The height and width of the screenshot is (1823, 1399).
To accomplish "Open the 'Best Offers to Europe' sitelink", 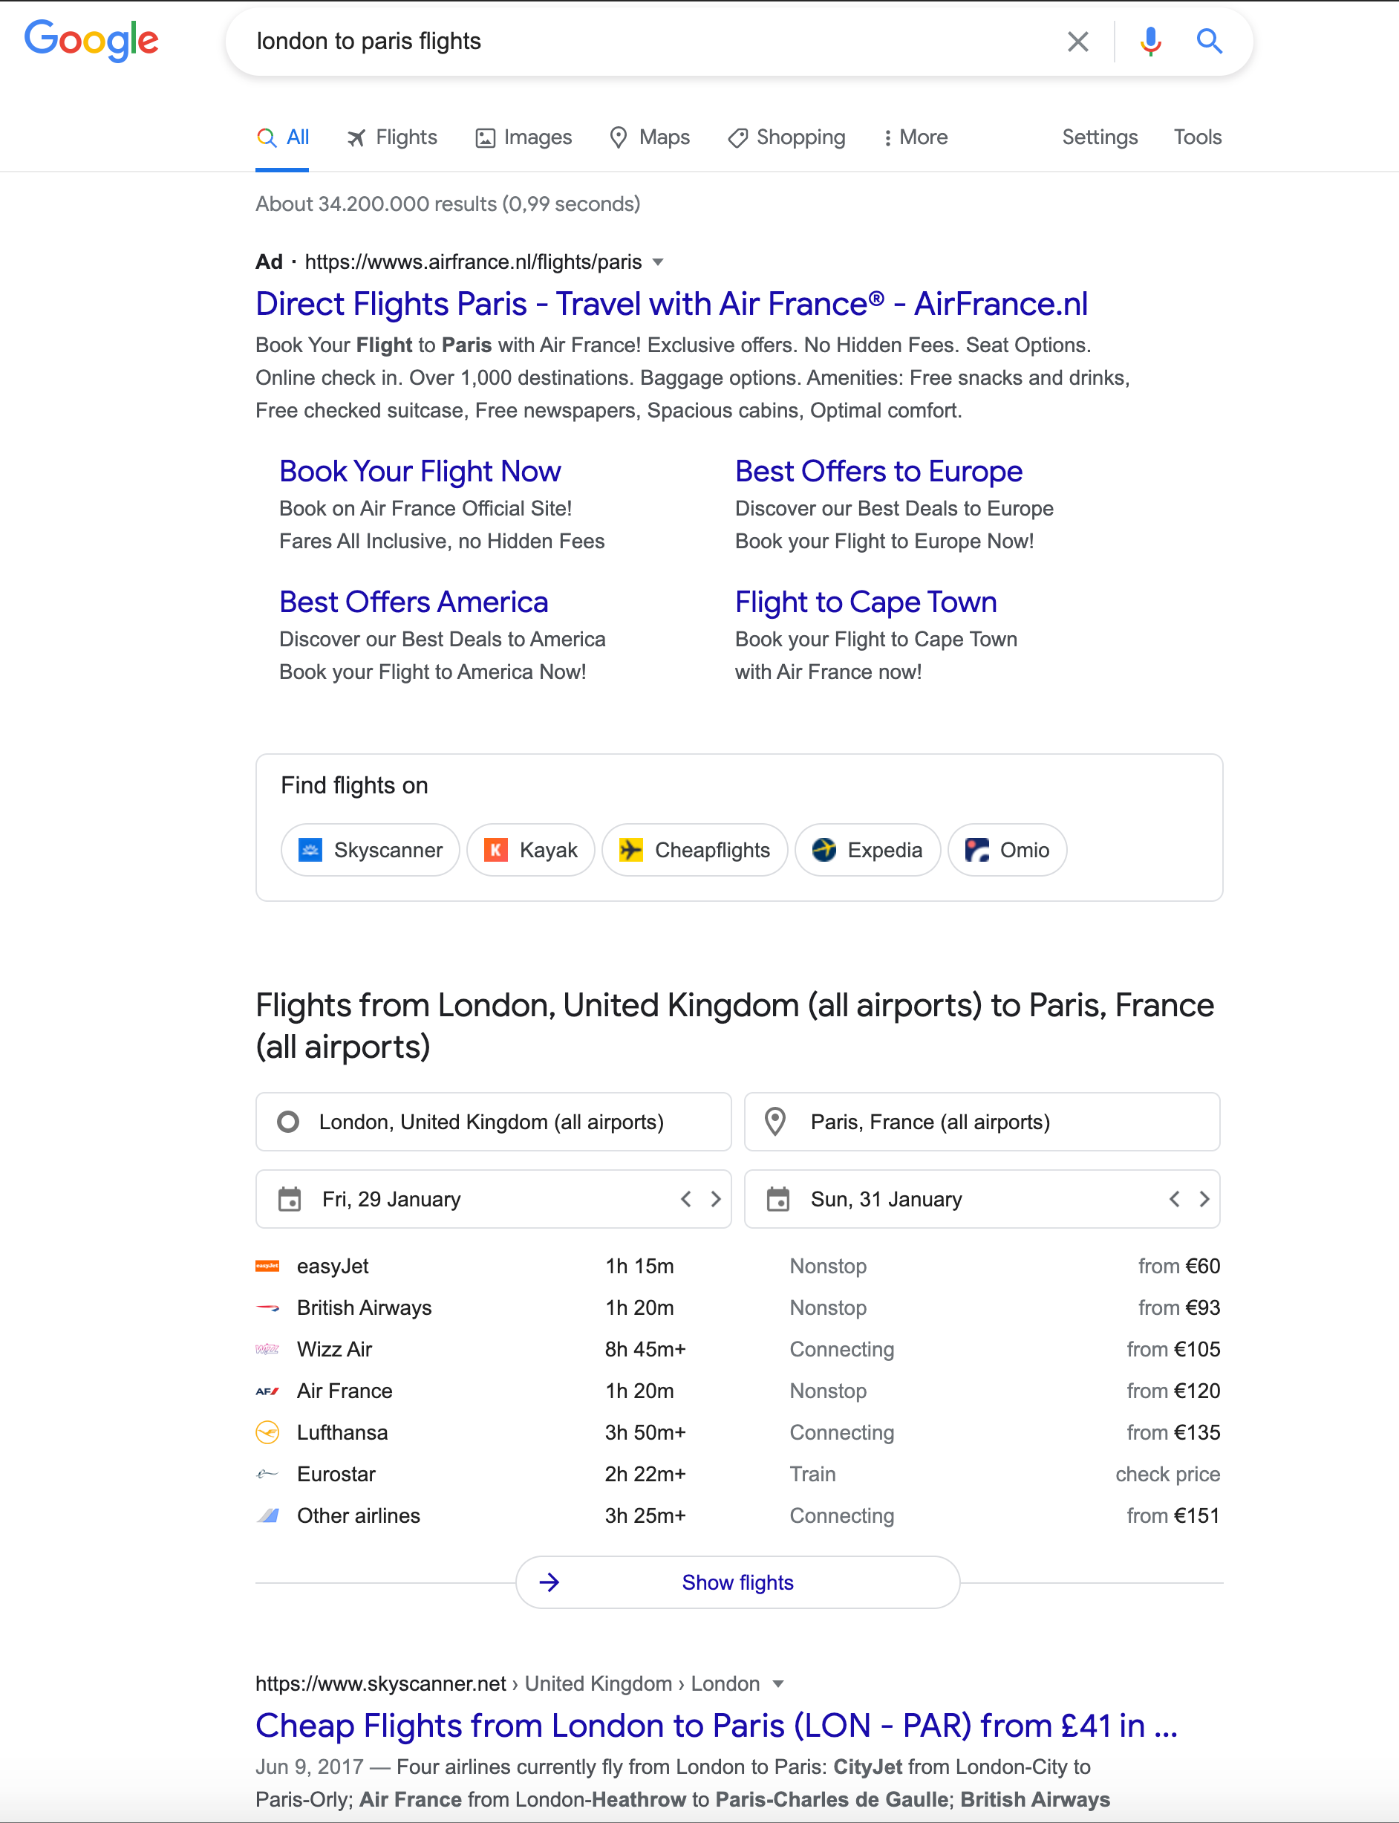I will (x=878, y=472).
